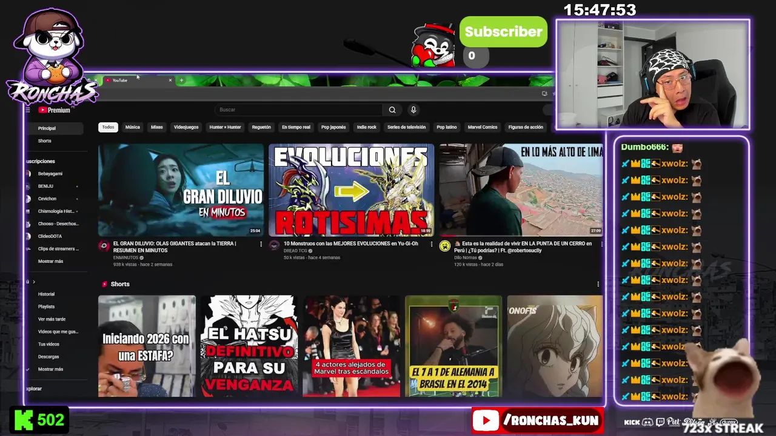Close the YouTube browser tab
This screenshot has width=776, height=436.
tap(170, 80)
